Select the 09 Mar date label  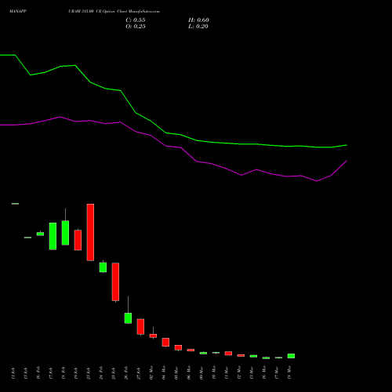201,372
